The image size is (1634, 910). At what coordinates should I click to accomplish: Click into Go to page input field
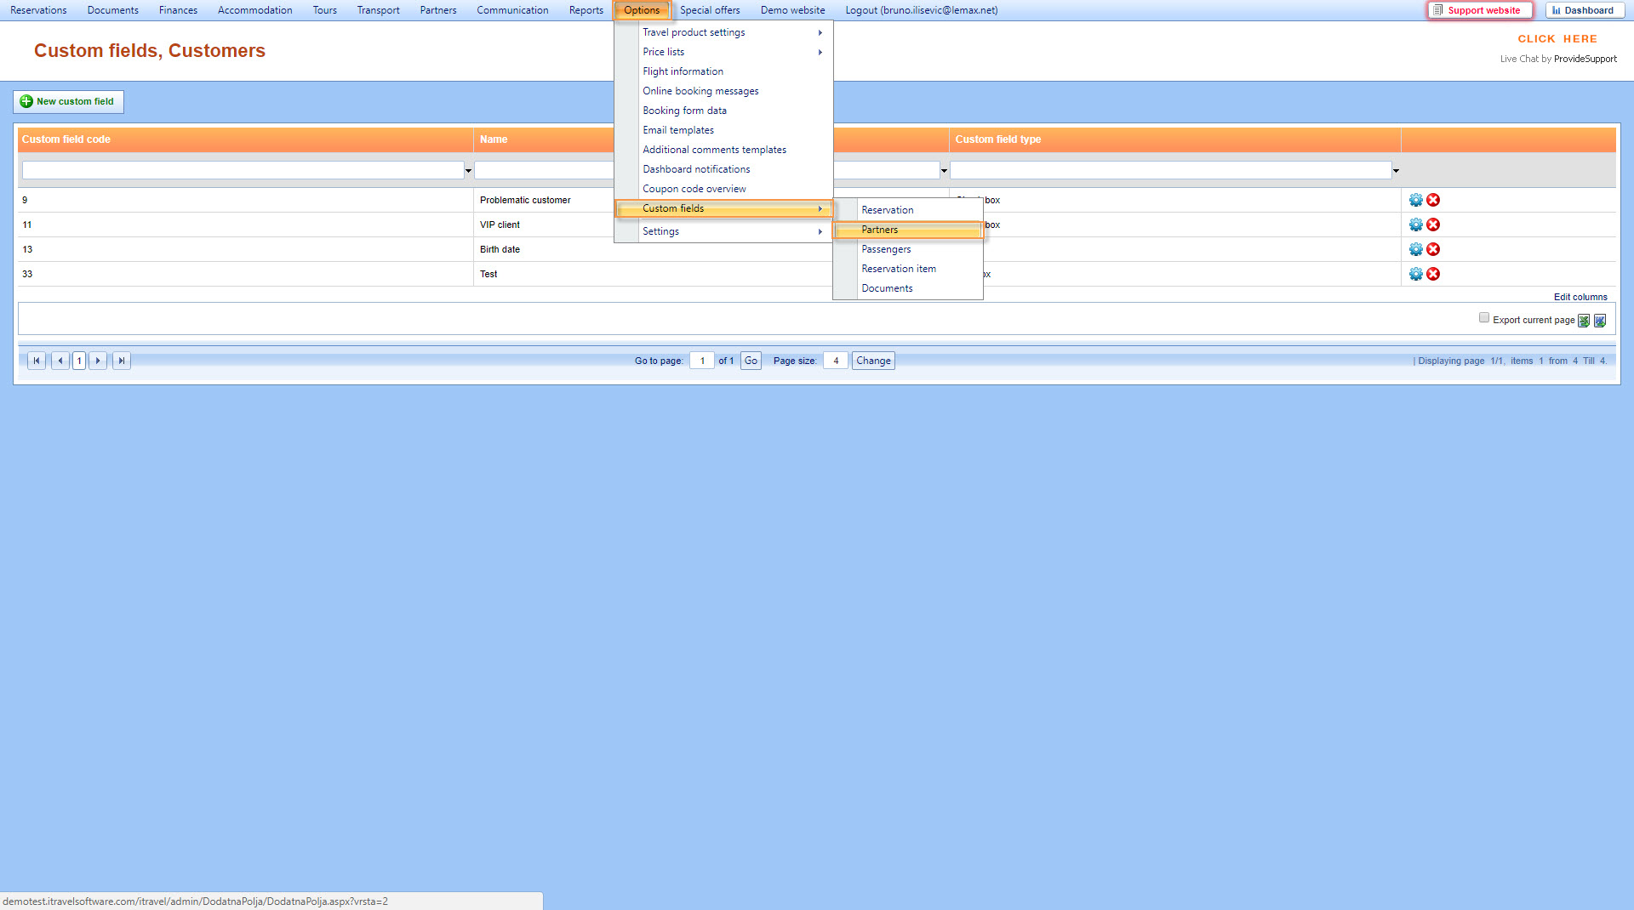tap(701, 361)
